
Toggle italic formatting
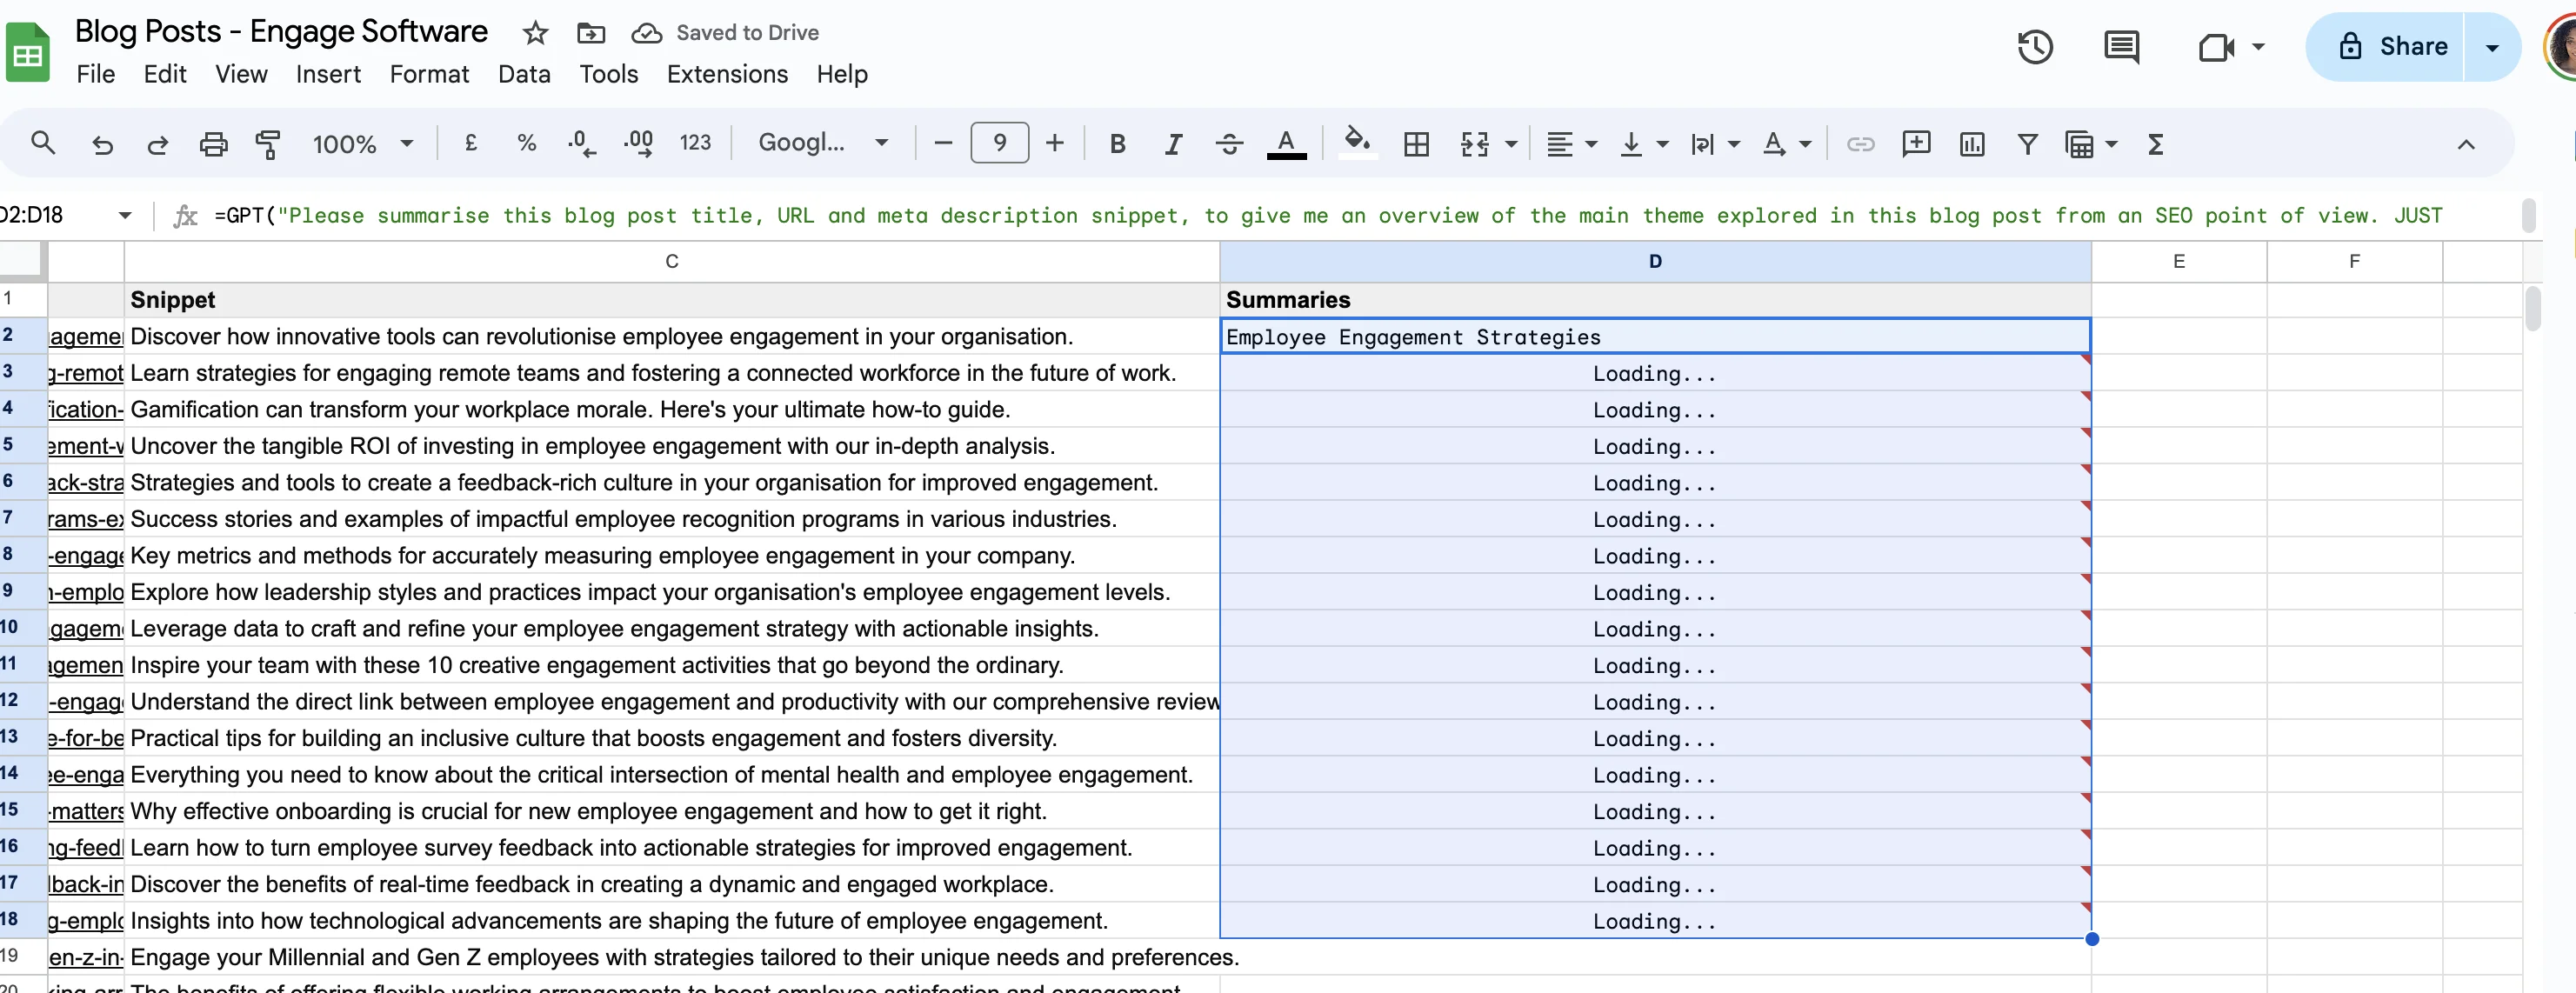click(1173, 144)
